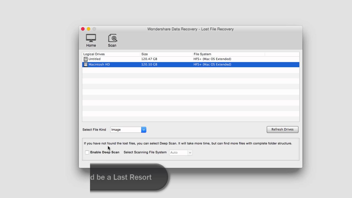The height and width of the screenshot is (198, 352).
Task: Select the 120.10 GB size cell
Action: pyautogui.click(x=149, y=64)
